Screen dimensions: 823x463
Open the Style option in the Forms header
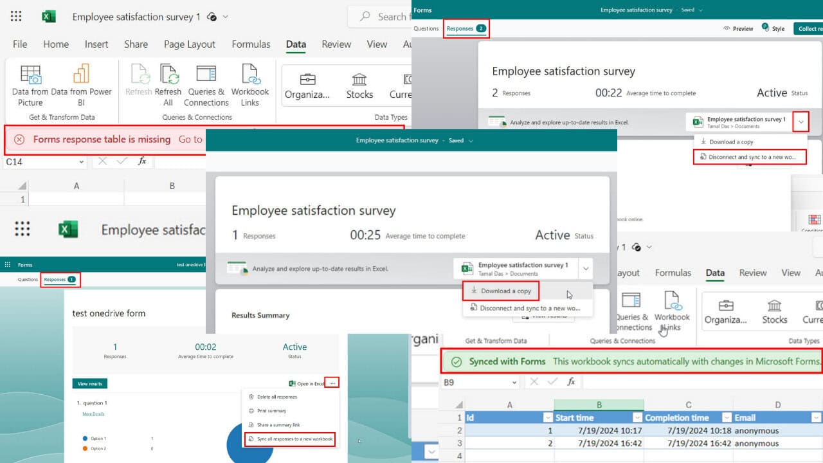pyautogui.click(x=774, y=28)
